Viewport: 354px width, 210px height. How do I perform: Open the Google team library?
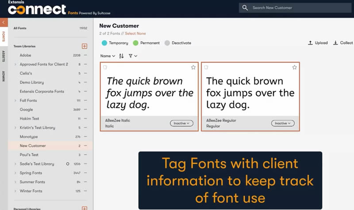(26, 109)
